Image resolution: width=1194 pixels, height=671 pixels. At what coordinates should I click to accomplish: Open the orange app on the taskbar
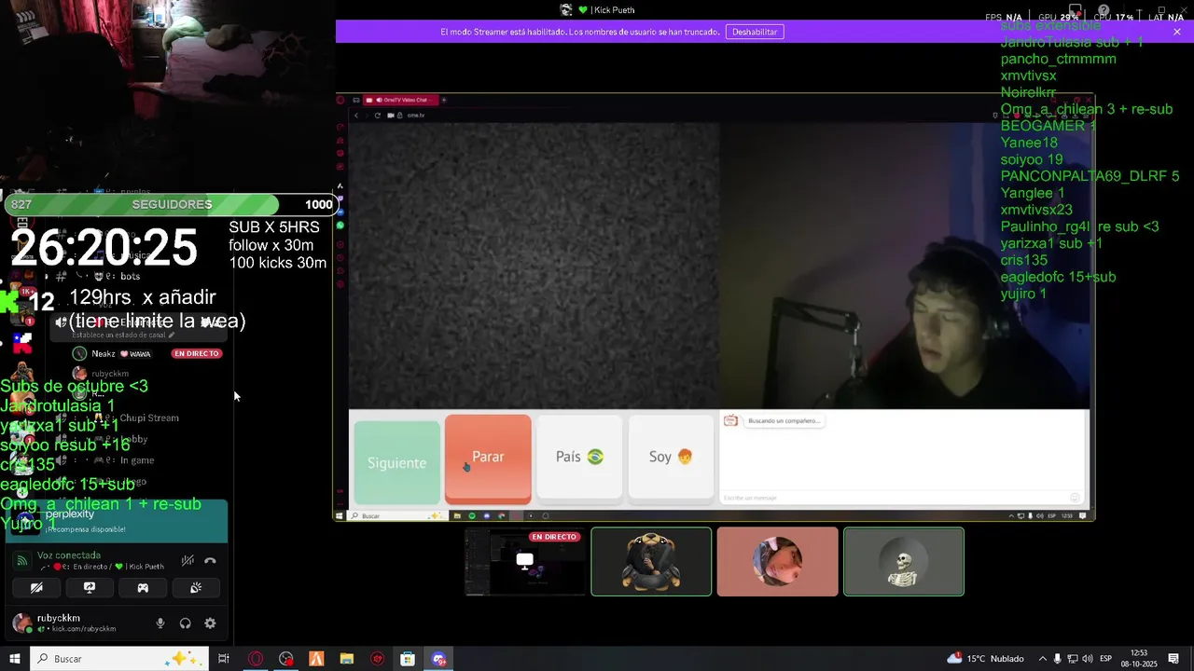point(316,659)
